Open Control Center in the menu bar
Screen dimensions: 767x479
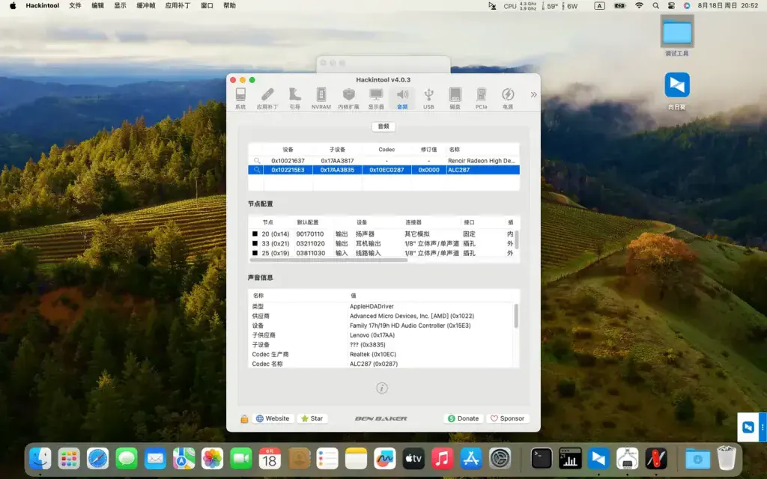tap(671, 6)
